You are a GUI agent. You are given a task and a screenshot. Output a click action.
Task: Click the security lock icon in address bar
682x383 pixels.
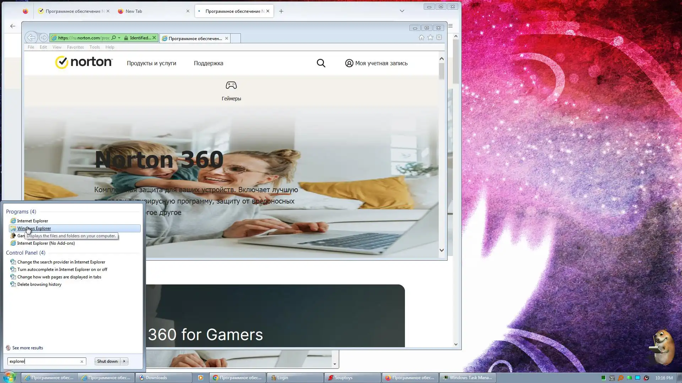point(126,38)
